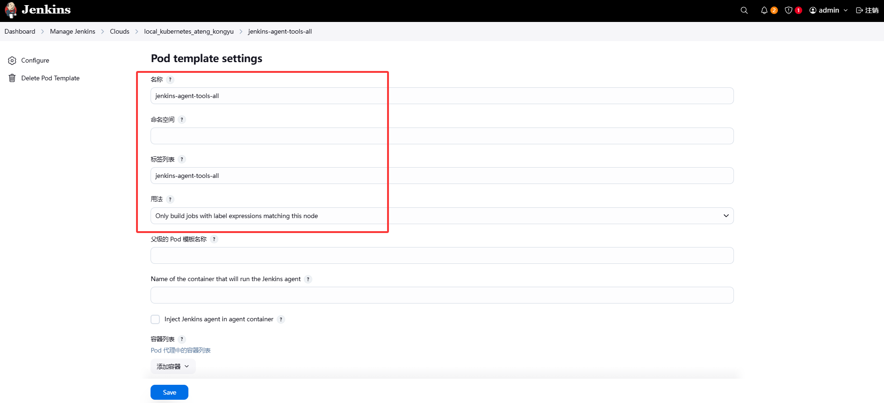Open the 添加容器 dropdown button
884x403 pixels.
pyautogui.click(x=173, y=367)
